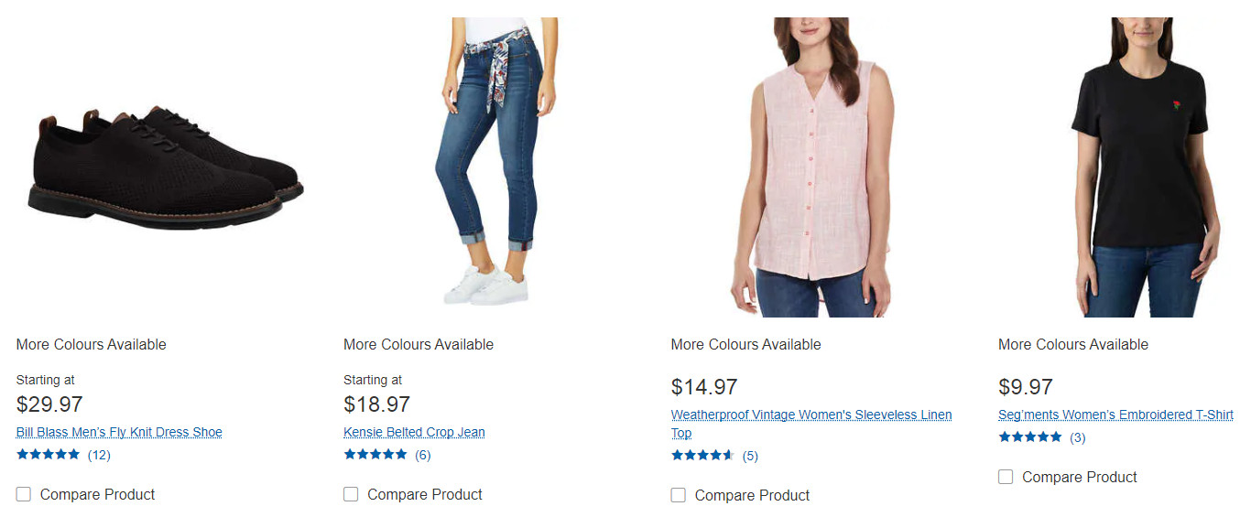Check Compare Product for Bill Blass shoe
This screenshot has height=517, width=1251.
(x=24, y=494)
